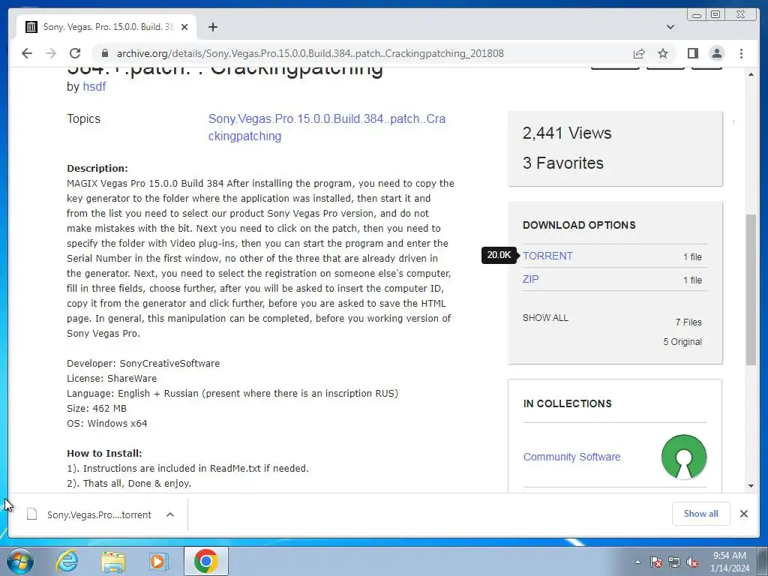Reload the archive.org page
The width and height of the screenshot is (768, 576).
75,53
